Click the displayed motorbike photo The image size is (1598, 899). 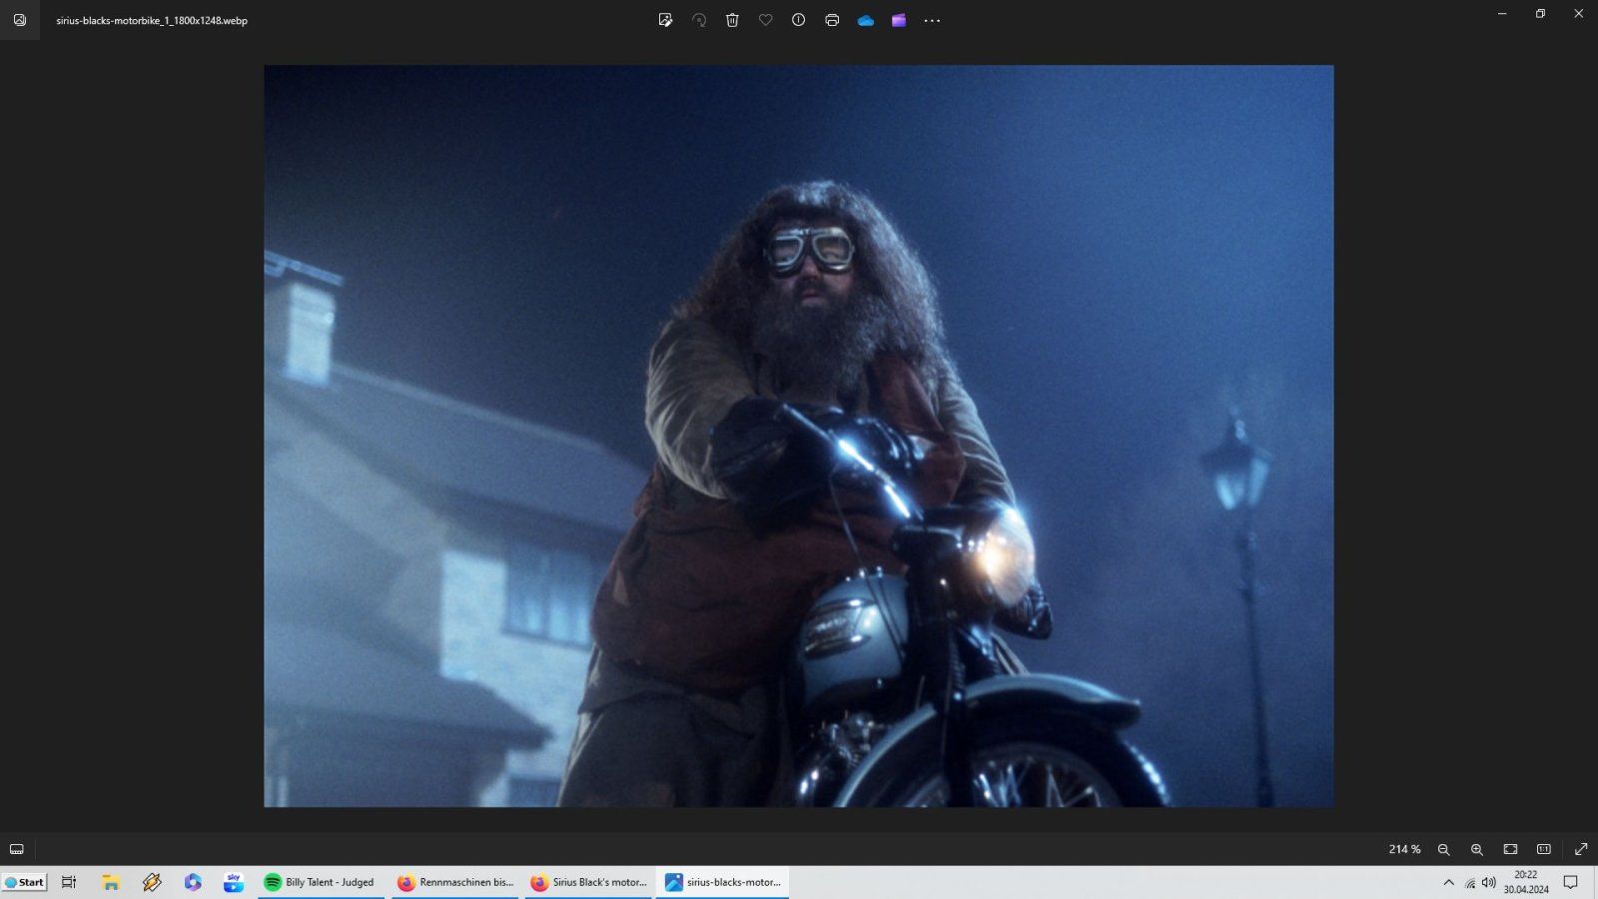click(x=798, y=436)
